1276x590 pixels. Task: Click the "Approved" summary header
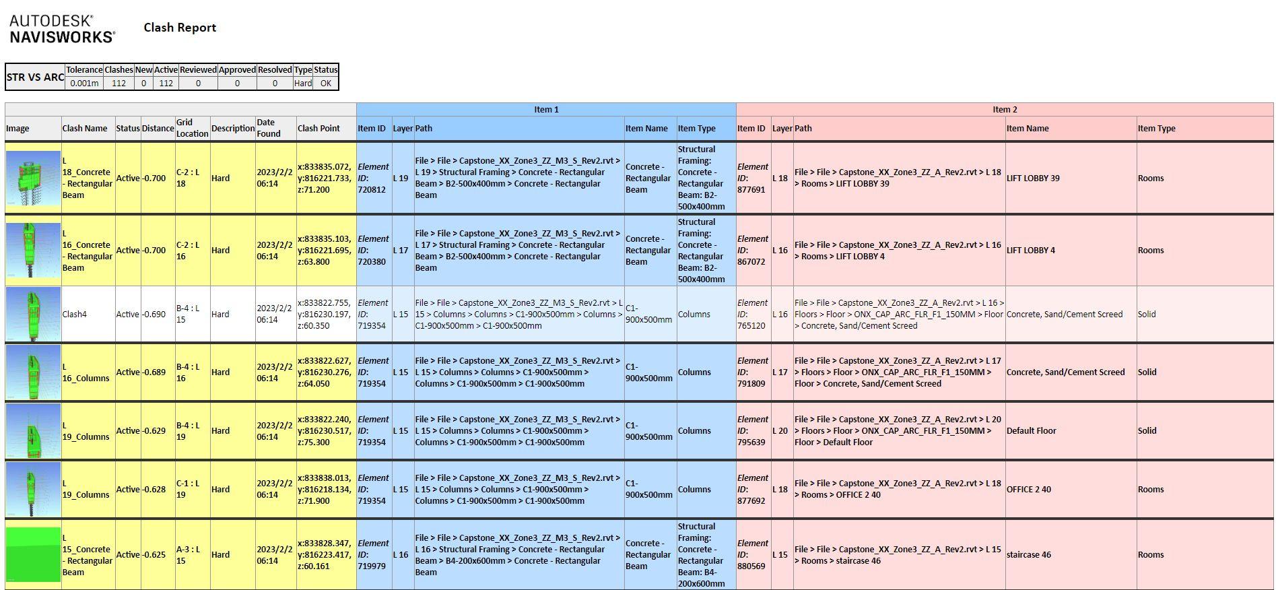coord(237,70)
